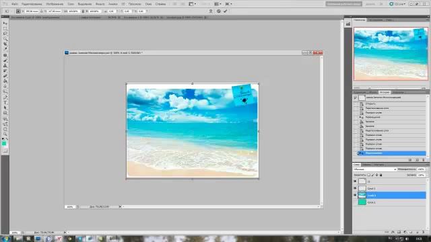Screen dimensions: 431x242
Task: Toggle lock transparent pixels
Action: pos(368,175)
